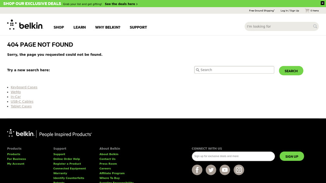Open the SUPPORT menu

click(x=138, y=28)
